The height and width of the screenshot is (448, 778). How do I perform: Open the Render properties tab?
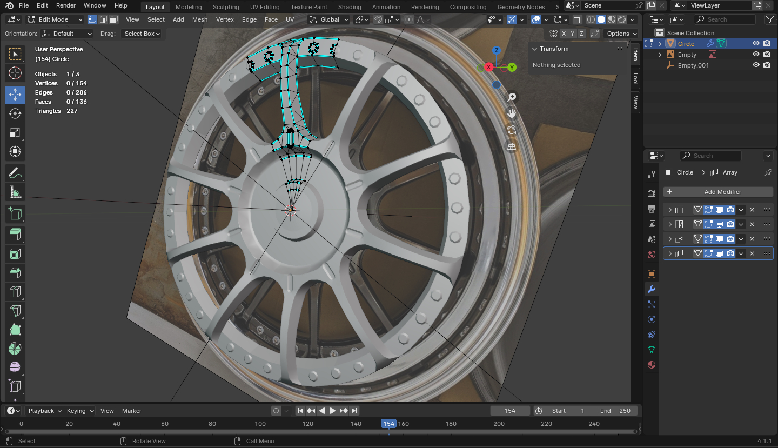(x=652, y=193)
